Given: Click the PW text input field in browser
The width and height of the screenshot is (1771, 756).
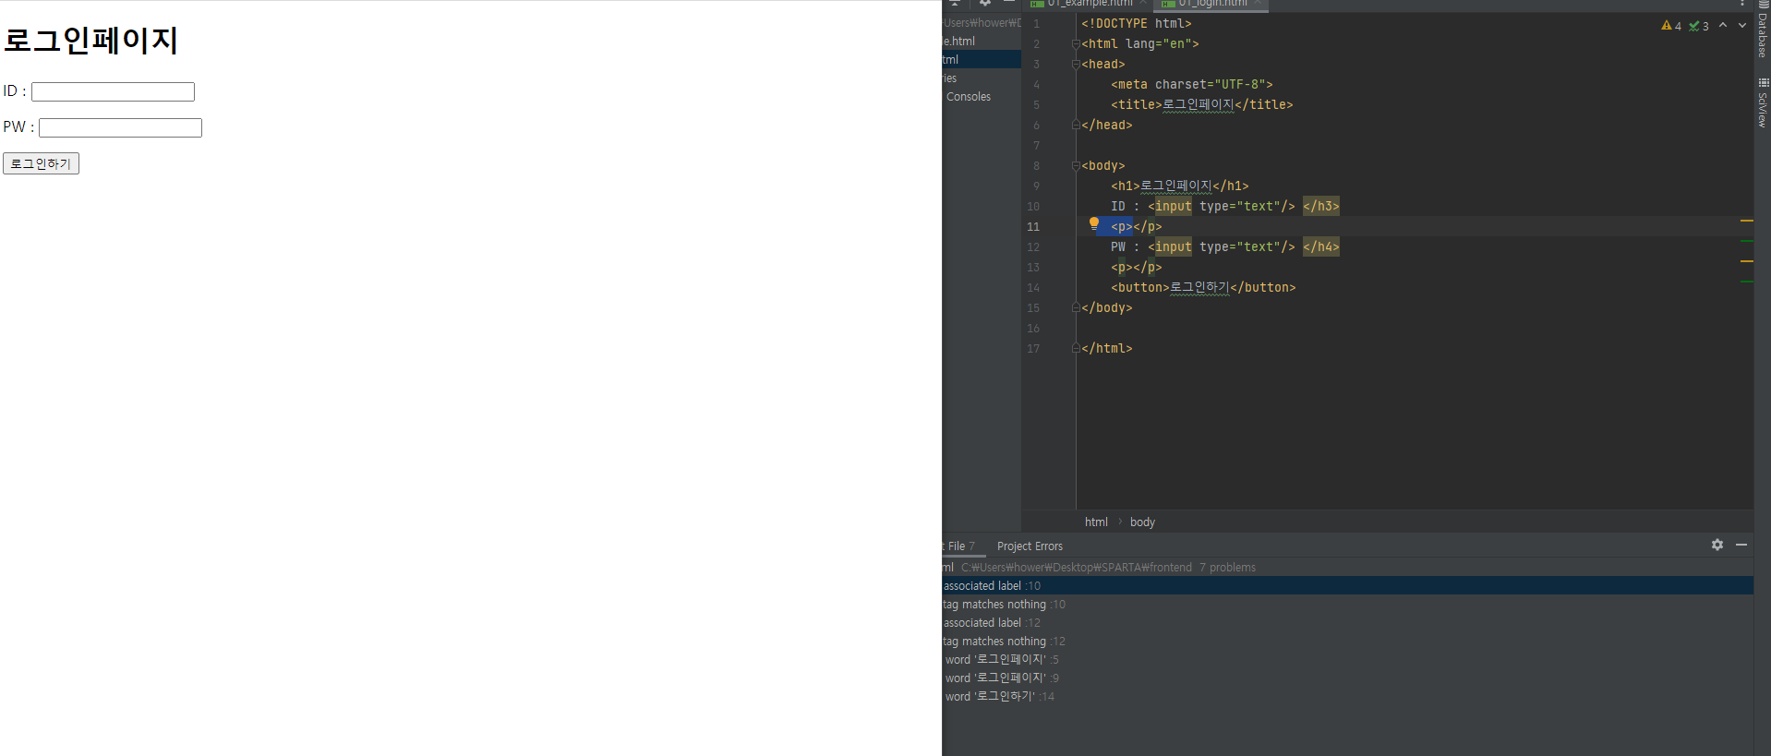Looking at the screenshot, I should [x=120, y=127].
